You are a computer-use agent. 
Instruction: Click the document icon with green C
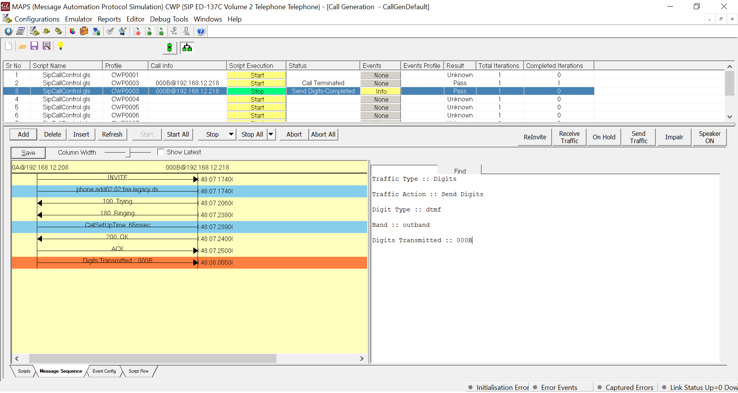click(x=149, y=31)
